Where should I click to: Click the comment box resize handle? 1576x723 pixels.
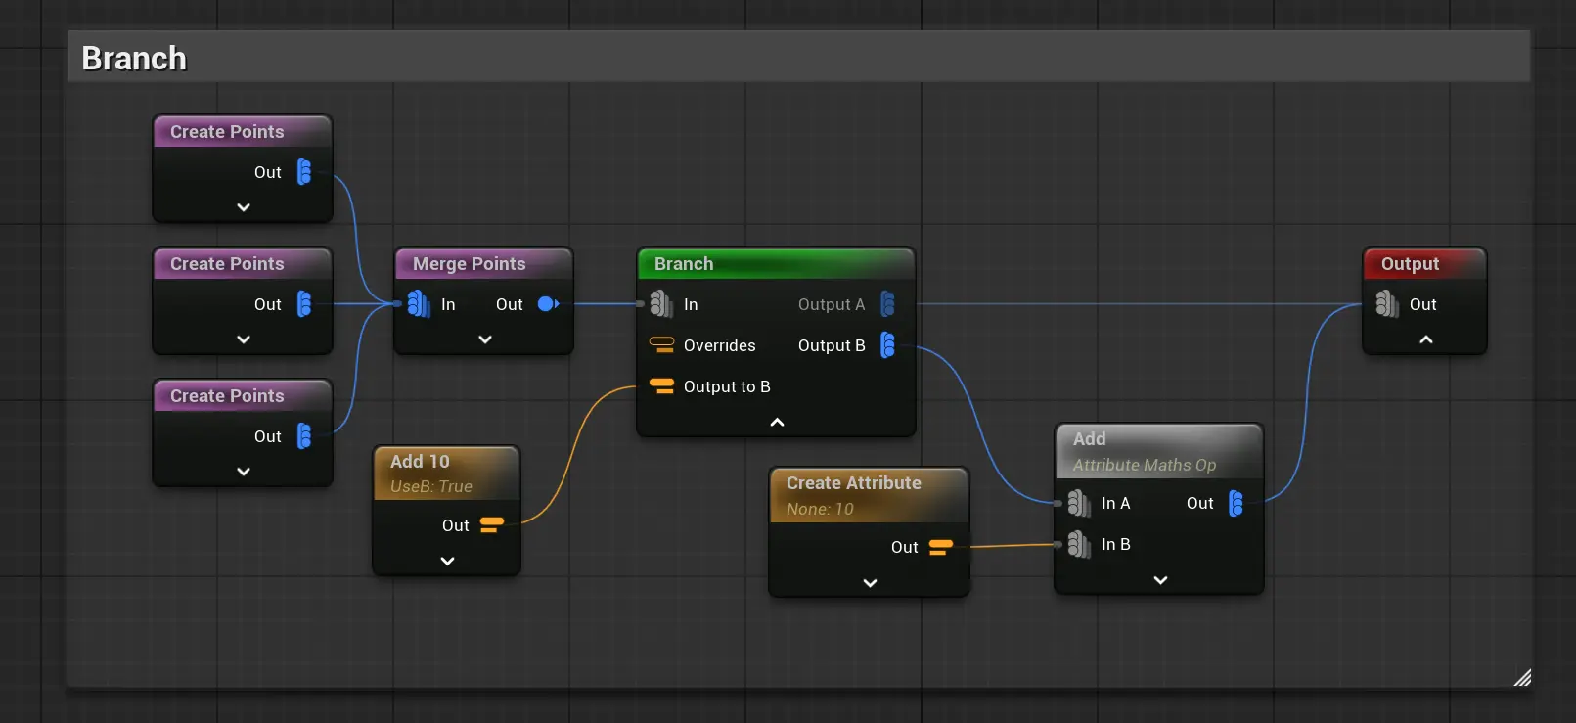[x=1522, y=678]
